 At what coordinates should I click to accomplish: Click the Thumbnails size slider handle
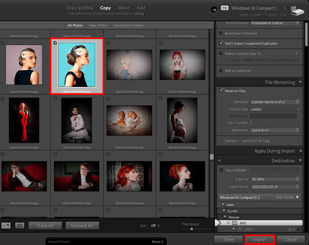pyautogui.click(x=192, y=229)
